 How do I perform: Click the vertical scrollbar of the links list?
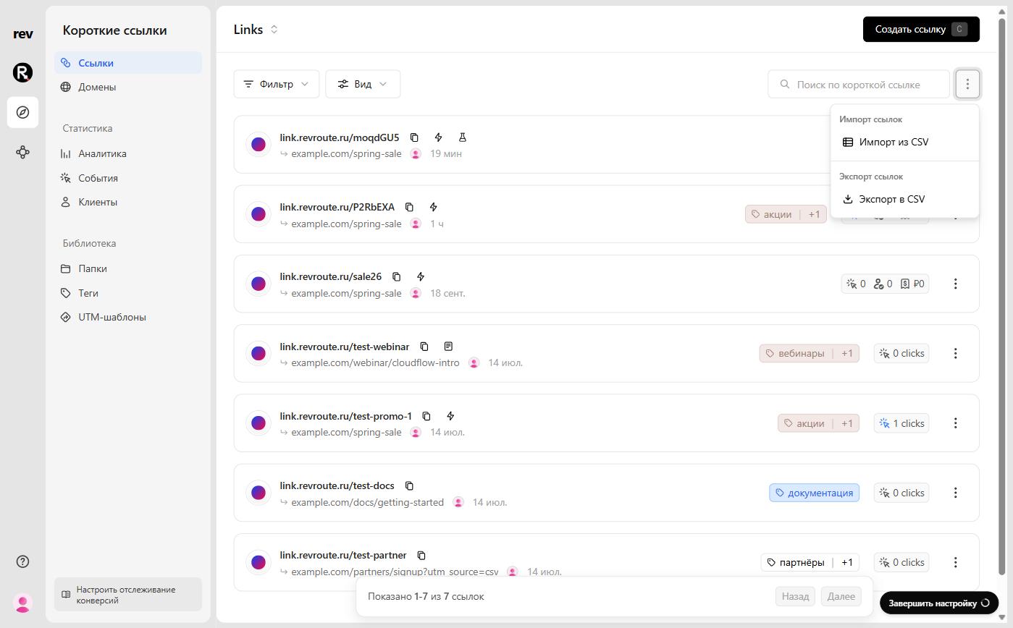click(1003, 297)
